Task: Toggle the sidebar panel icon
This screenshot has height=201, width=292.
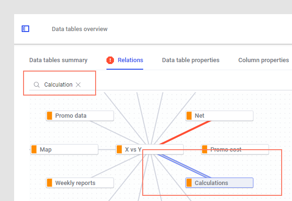Action: (25, 29)
